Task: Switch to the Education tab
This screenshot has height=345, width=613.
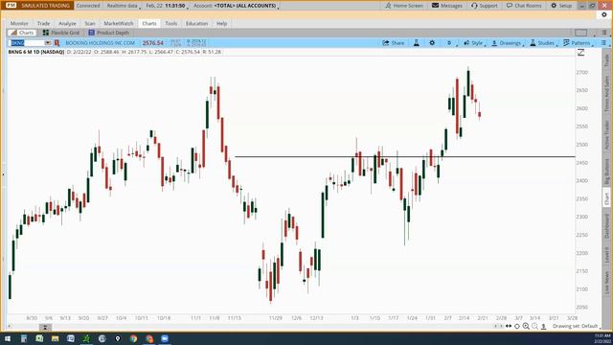Action: click(x=196, y=23)
